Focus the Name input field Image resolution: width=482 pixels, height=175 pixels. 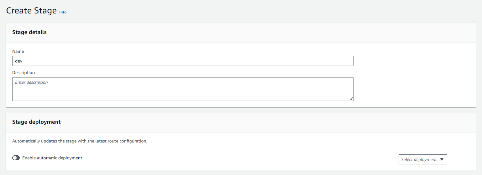click(x=183, y=61)
